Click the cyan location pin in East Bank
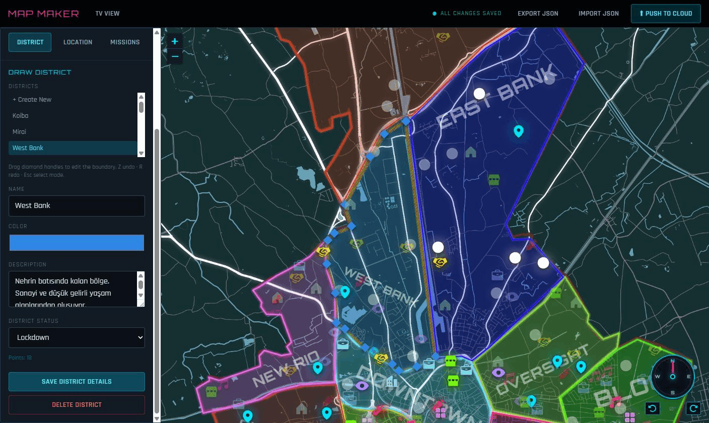The image size is (709, 423). (518, 131)
